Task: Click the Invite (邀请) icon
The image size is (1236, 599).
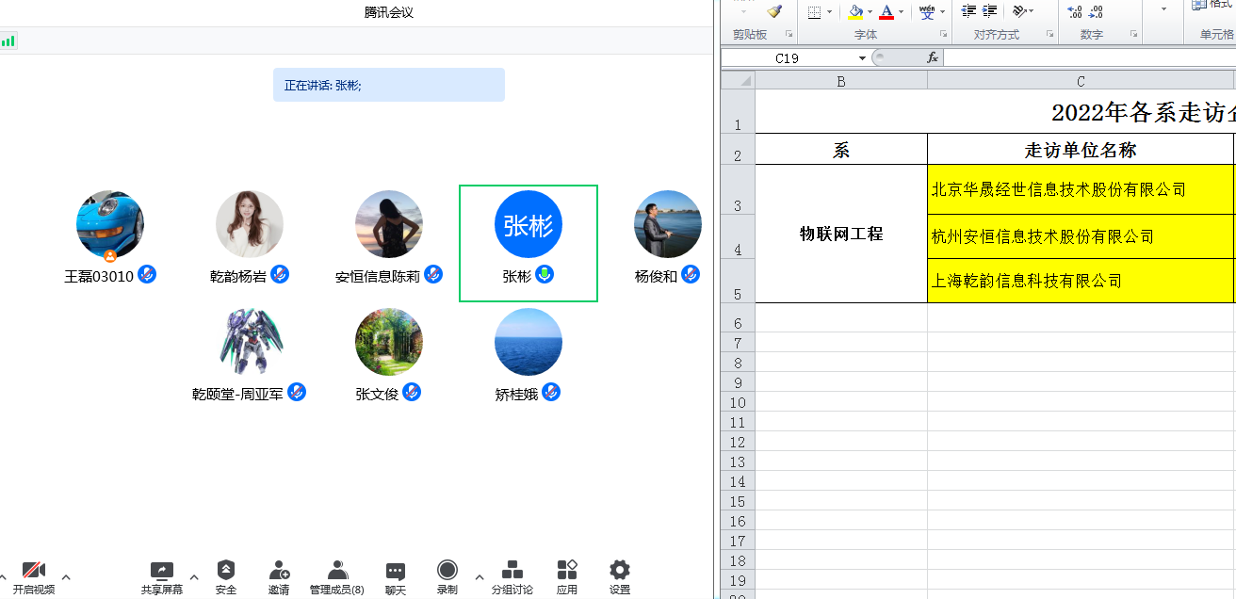Action: [279, 571]
